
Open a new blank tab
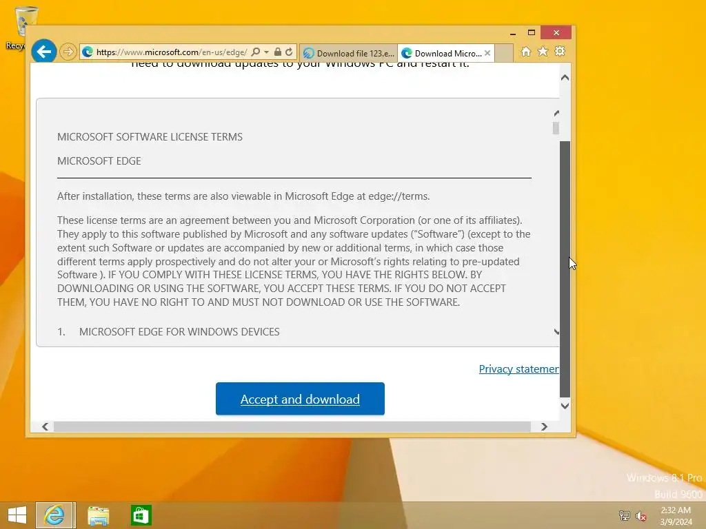(504, 53)
